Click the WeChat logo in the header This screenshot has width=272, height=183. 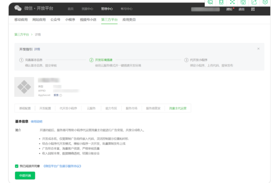18,8
